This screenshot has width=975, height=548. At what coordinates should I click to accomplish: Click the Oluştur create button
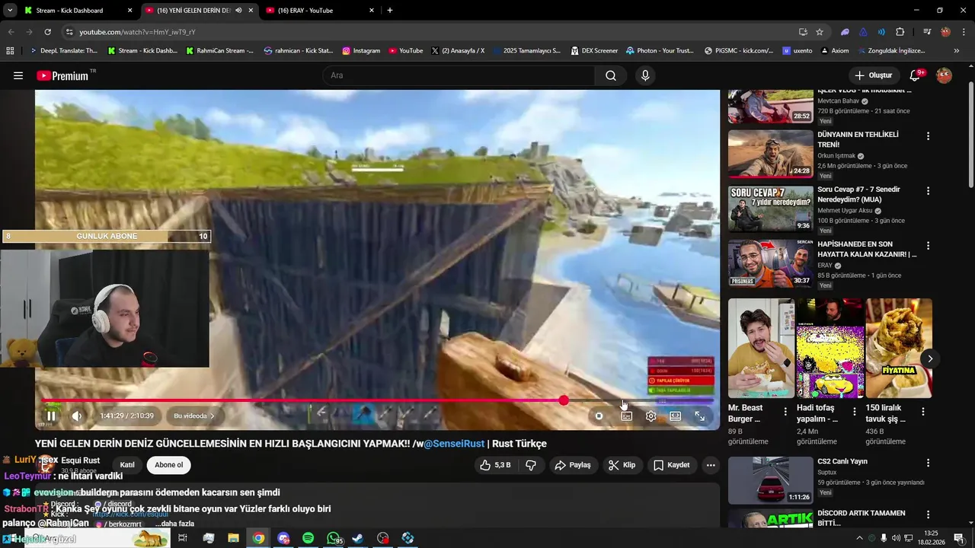pyautogui.click(x=874, y=75)
